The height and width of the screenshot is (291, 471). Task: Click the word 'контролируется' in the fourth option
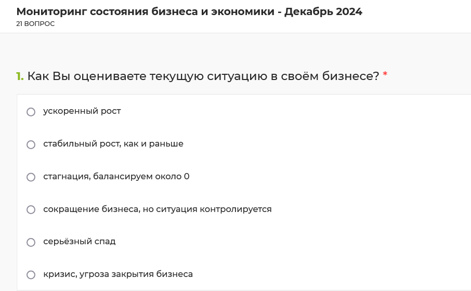235,209
